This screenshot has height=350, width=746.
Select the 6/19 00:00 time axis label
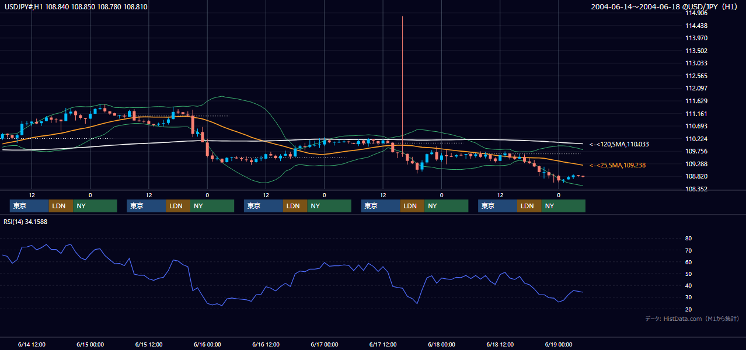coord(559,344)
